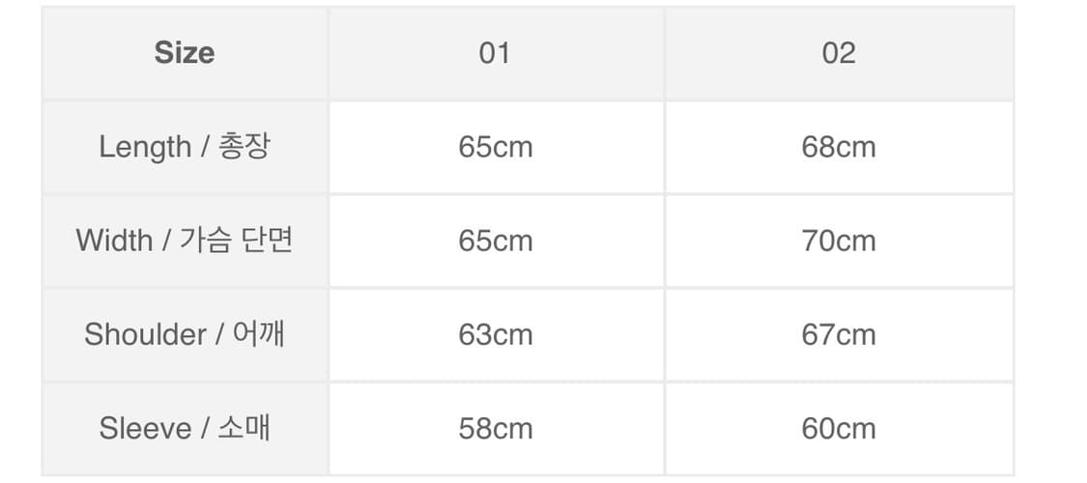Select the 01 size column header
The image size is (1087, 483).
(495, 52)
